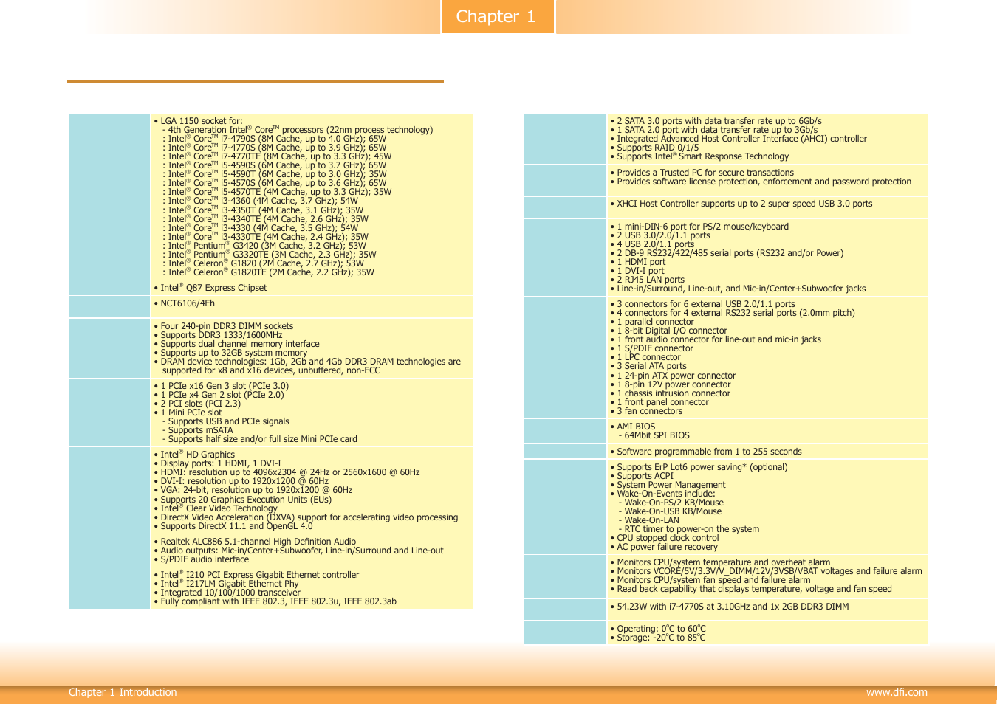
Task: Select 'Supports ErP Lot6 power saving' line
Action: tap(699, 467)
